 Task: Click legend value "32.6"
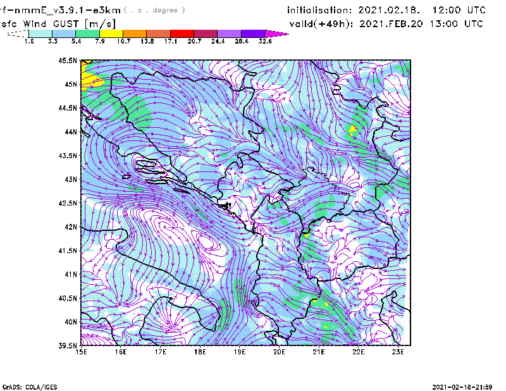point(265,41)
